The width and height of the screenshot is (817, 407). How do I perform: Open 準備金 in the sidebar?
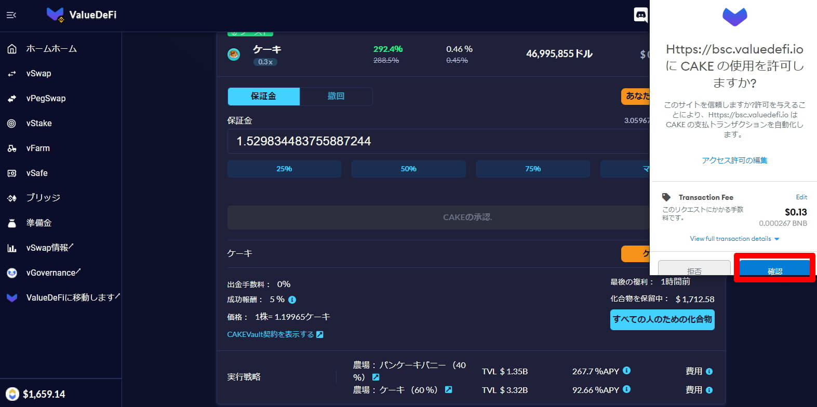click(x=39, y=223)
